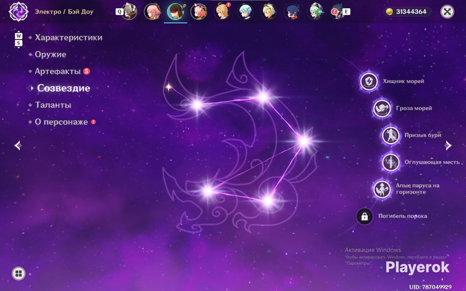Select the second portrait with long pink hair
The width and height of the screenshot is (466, 291).
pyautogui.click(x=153, y=12)
